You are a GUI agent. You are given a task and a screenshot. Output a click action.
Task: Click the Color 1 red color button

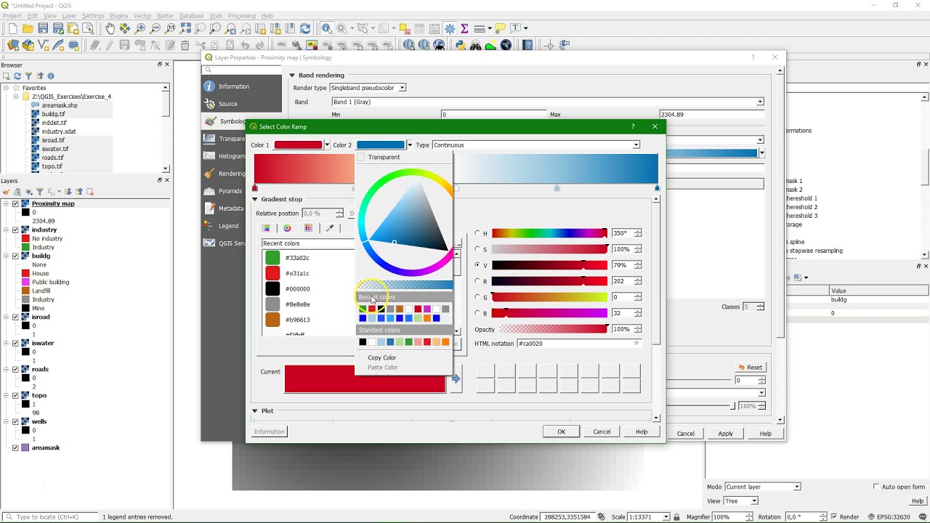(x=298, y=145)
